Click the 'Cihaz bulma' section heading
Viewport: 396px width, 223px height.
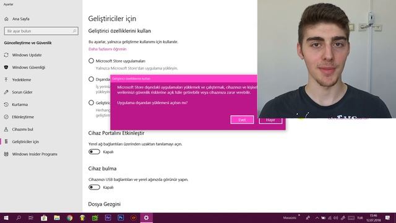pyautogui.click(x=102, y=168)
